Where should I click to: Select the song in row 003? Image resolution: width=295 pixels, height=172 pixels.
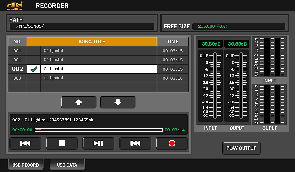click(99, 78)
